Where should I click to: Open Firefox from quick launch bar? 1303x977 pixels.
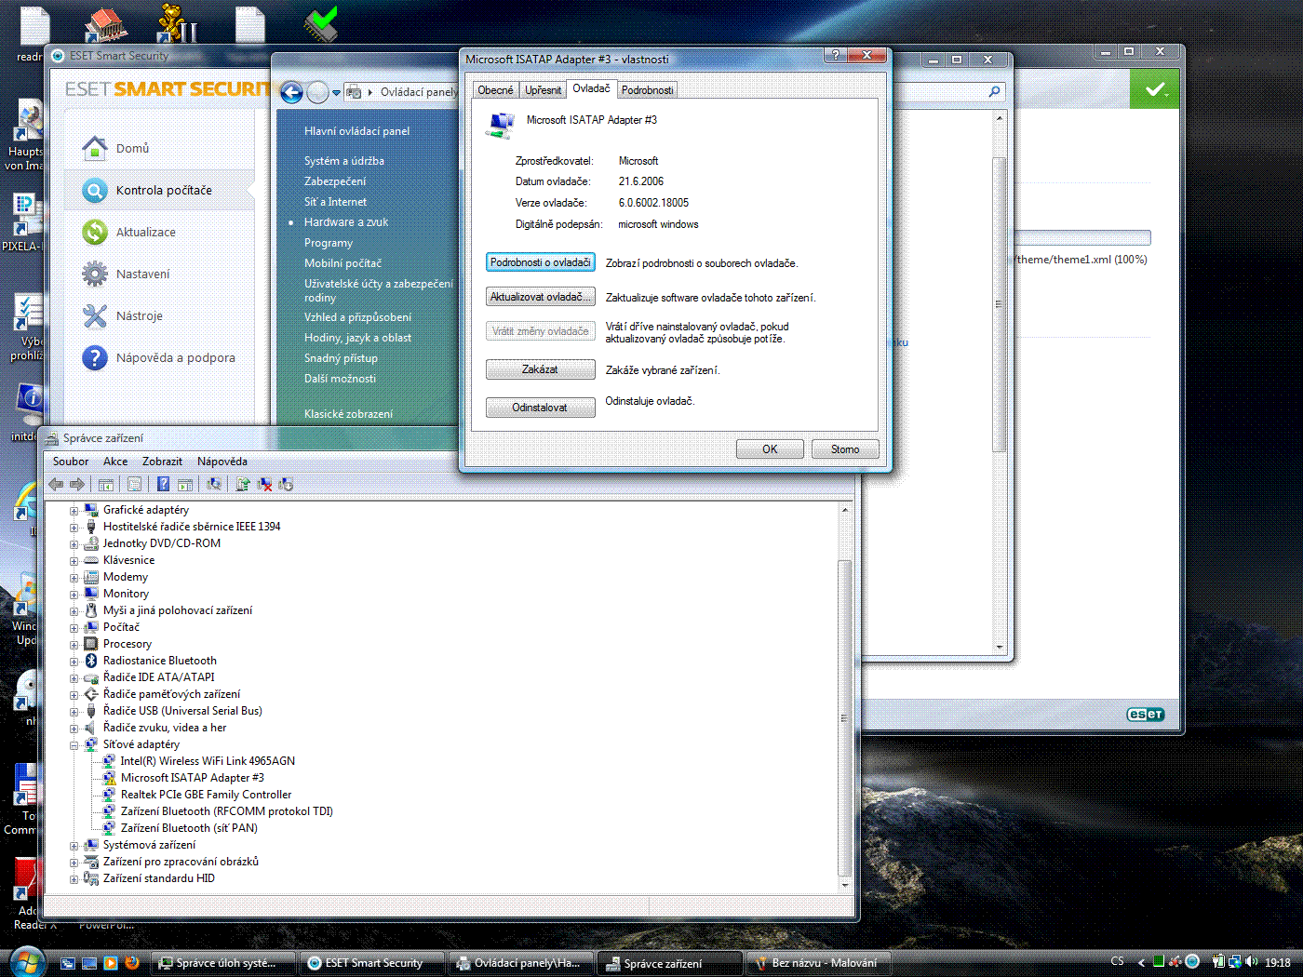tap(132, 963)
